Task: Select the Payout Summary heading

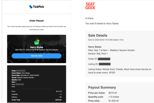Action: [102, 87]
